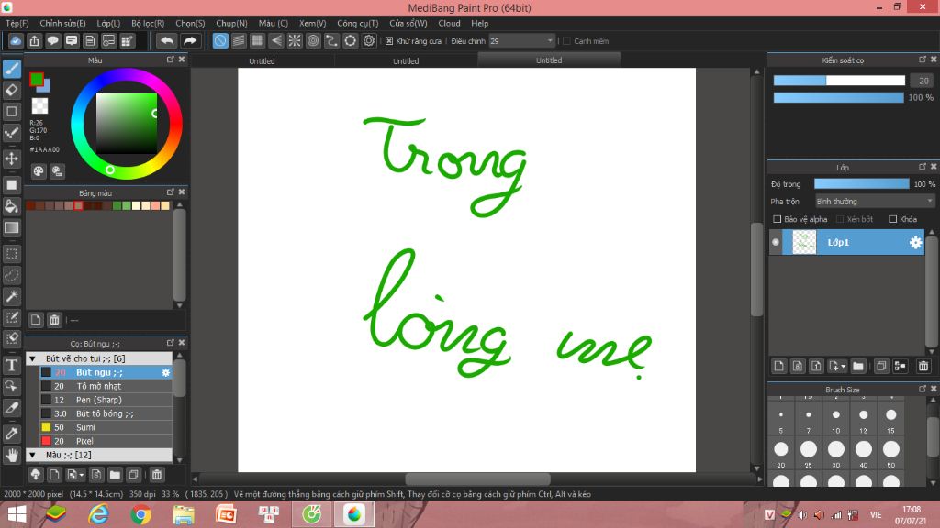The image size is (940, 528).
Task: Select the Eraser tool
Action: tap(13, 91)
